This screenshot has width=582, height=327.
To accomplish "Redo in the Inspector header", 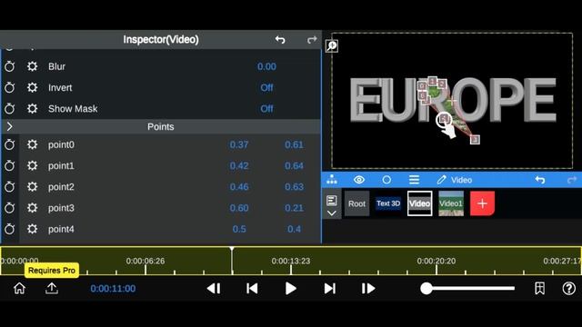I will pos(312,39).
